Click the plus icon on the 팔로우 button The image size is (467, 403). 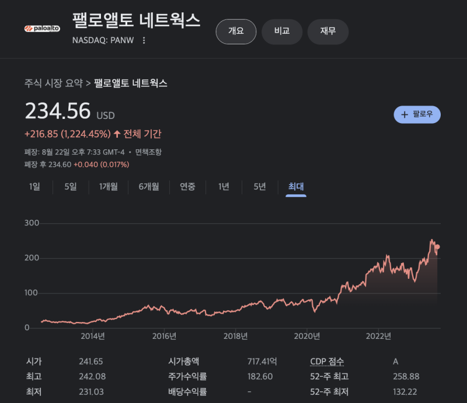(x=406, y=114)
